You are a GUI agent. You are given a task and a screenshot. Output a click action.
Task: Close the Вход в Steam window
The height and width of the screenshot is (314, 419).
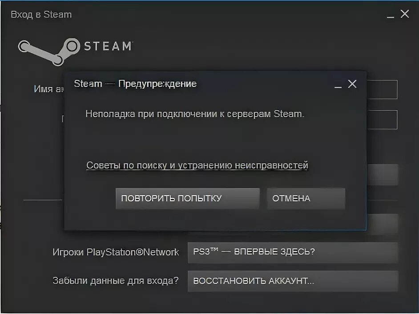405,14
